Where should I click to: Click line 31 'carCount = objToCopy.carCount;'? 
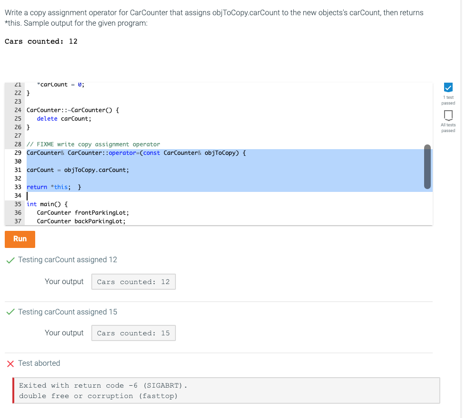point(77,170)
